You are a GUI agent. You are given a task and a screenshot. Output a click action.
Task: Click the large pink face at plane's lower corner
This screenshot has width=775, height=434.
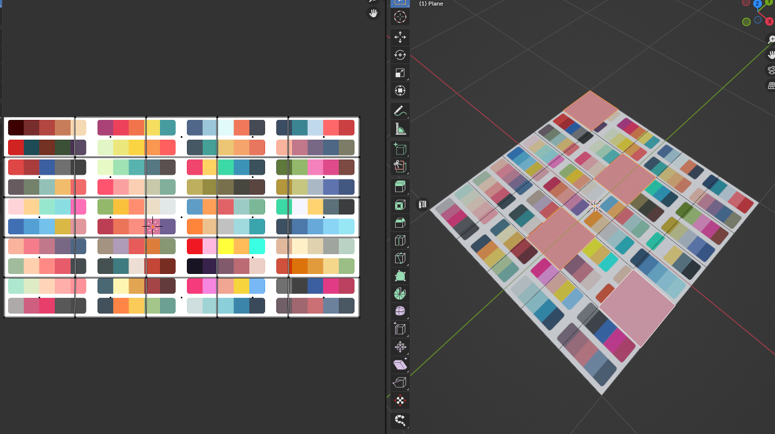[x=637, y=308]
